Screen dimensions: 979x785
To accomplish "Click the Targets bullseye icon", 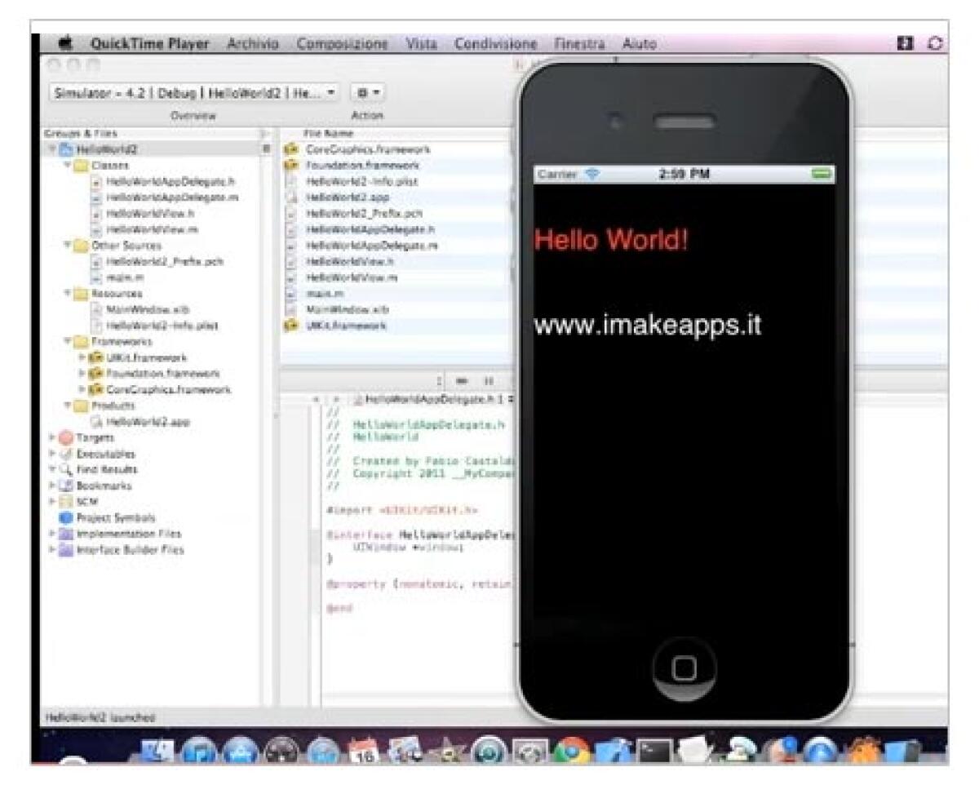I will [68, 437].
